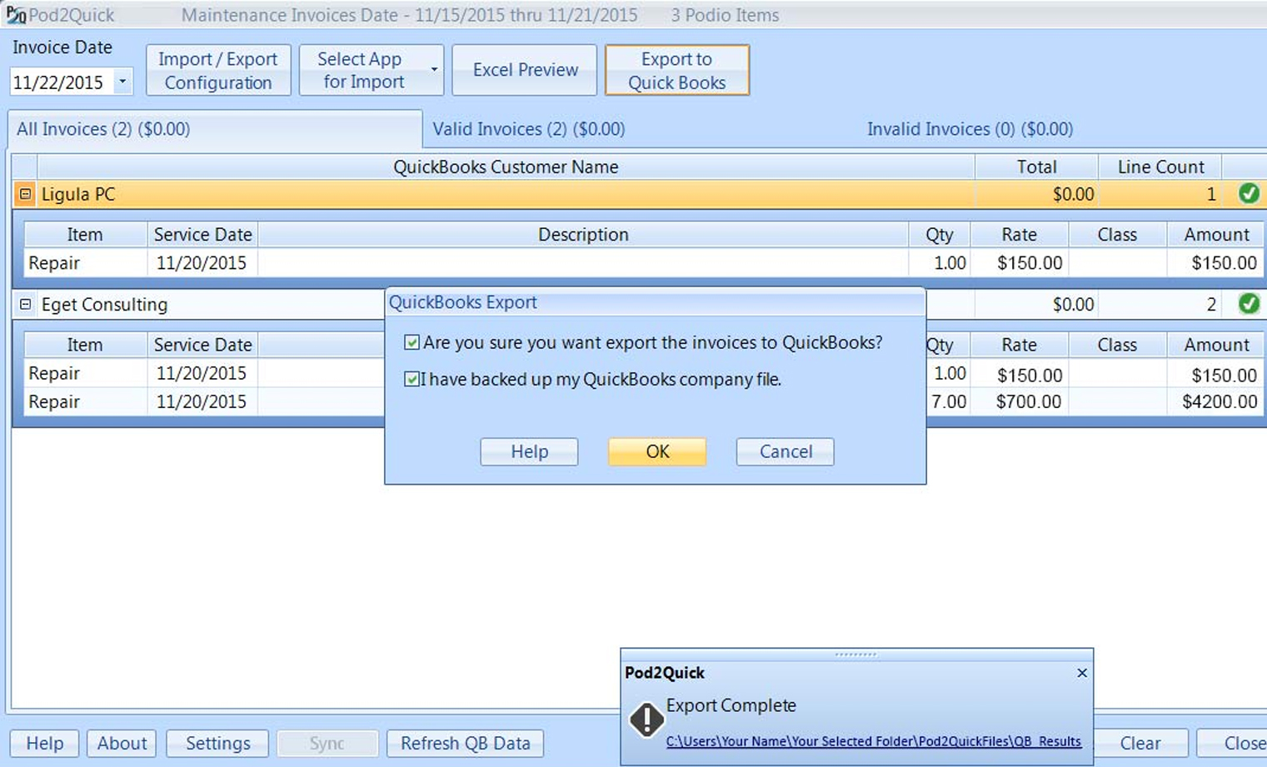Image resolution: width=1267 pixels, height=767 pixels.
Task: Click the Export to Quick Books button
Action: point(676,70)
